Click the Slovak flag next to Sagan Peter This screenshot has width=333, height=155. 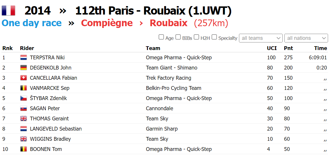(24, 108)
